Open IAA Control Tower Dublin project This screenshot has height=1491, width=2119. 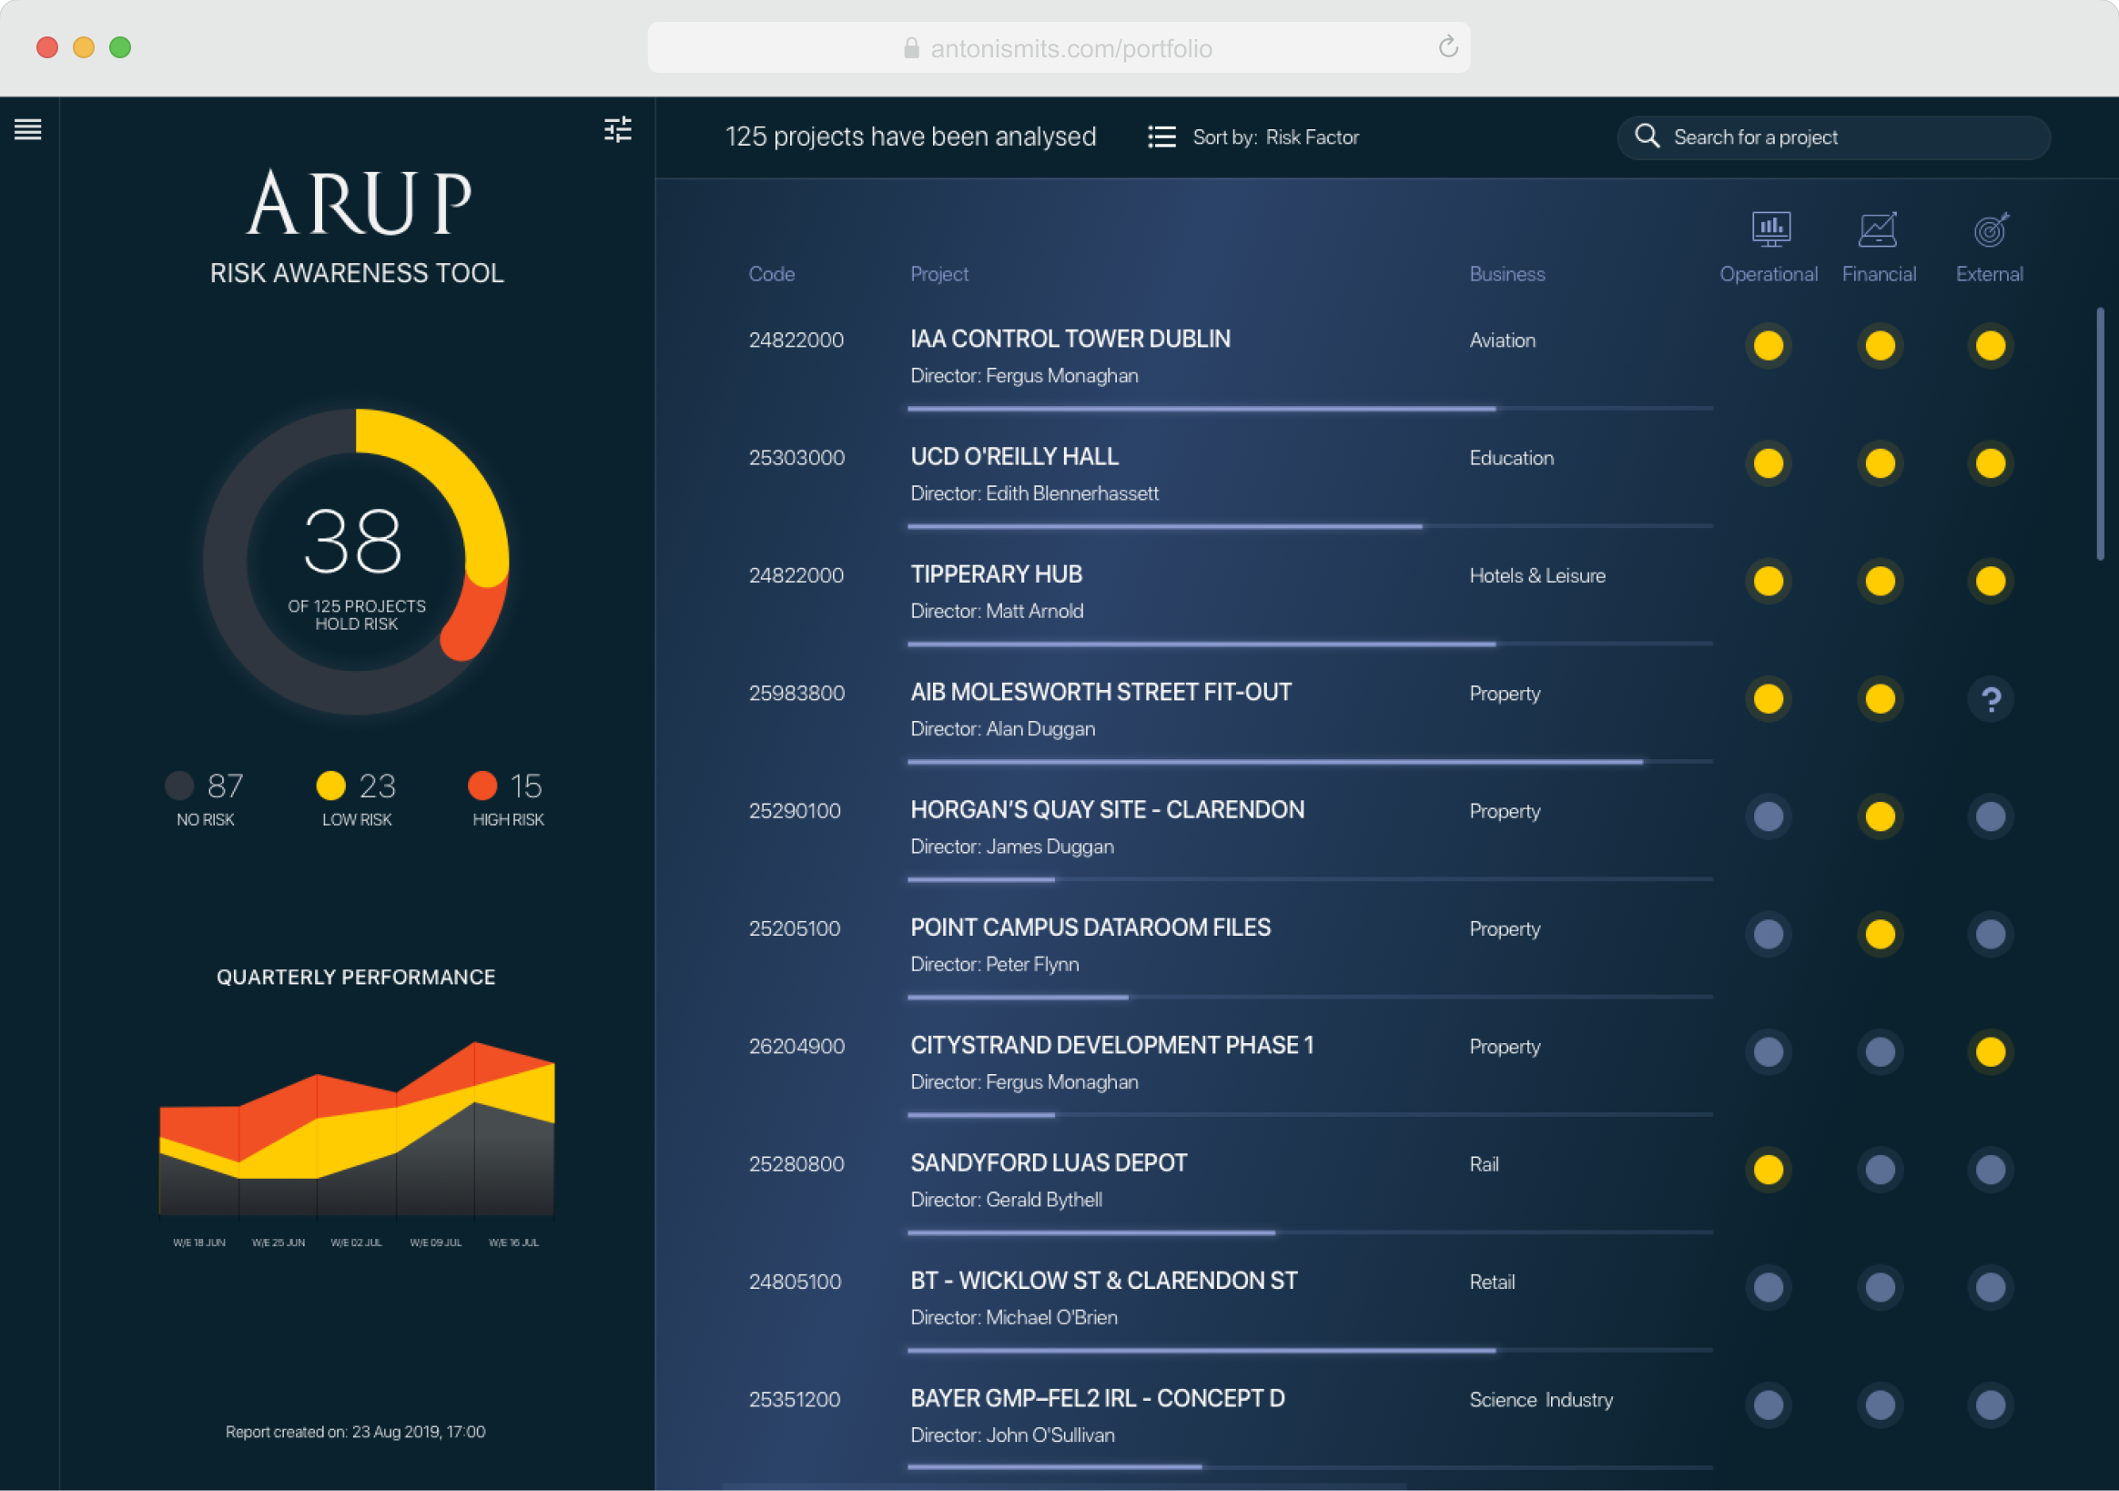(x=1070, y=339)
